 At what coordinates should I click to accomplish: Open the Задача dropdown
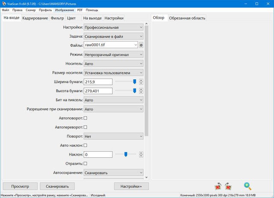(113, 36)
